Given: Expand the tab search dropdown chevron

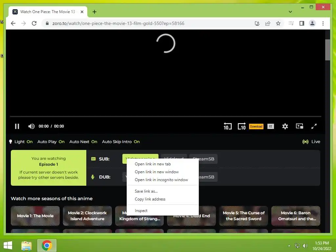Looking at the screenshot, I should [x=290, y=12].
